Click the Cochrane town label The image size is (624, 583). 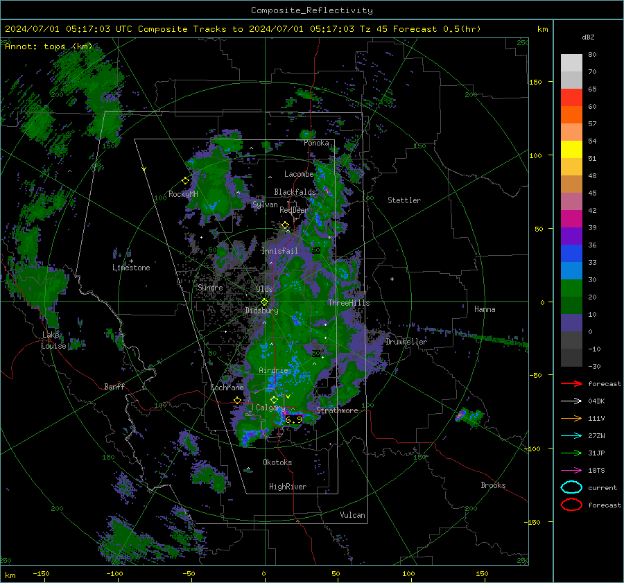227,388
